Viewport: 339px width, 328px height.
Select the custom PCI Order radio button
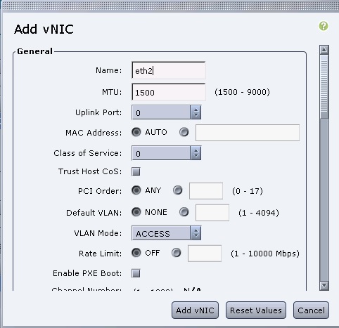tap(178, 190)
